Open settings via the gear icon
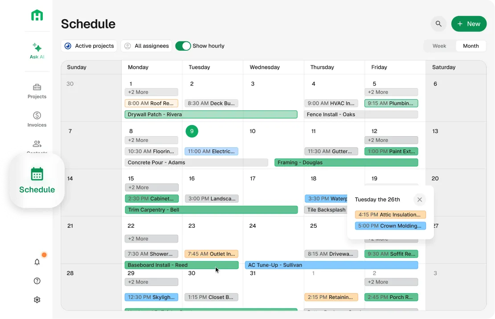The height and width of the screenshot is (319, 495). 37,299
